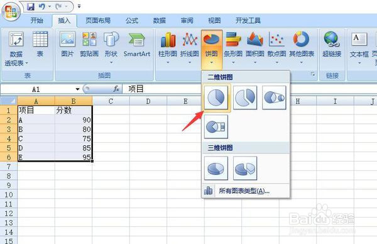Screen dimensions: 377x244
Task: Open the 散点图 scatter chart menu
Action: (x=276, y=47)
